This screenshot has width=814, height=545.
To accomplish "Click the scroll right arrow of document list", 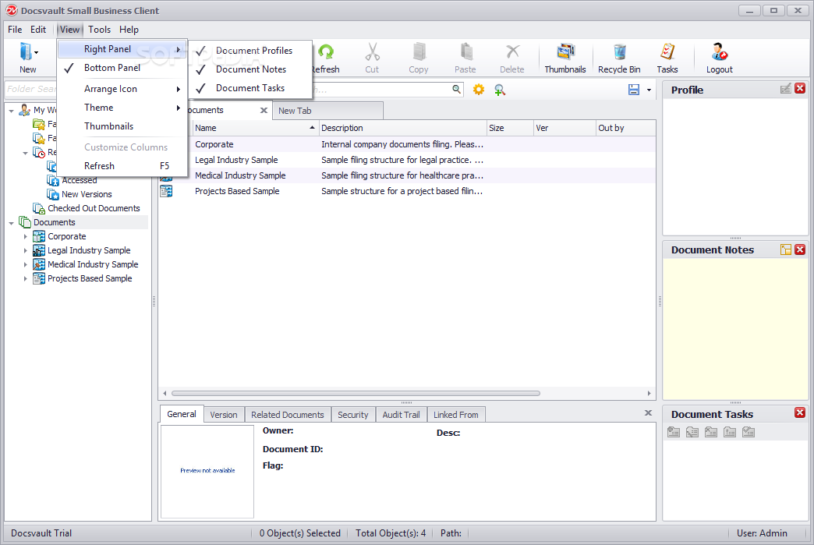I will [649, 394].
